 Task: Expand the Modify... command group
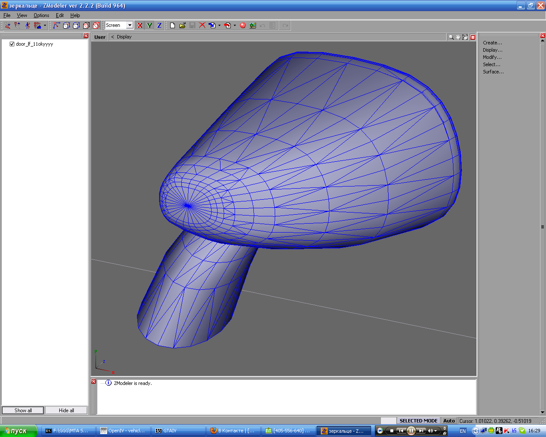pyautogui.click(x=492, y=57)
